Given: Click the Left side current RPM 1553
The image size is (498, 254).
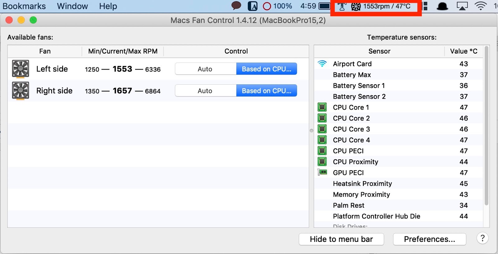Looking at the screenshot, I should tap(122, 69).
